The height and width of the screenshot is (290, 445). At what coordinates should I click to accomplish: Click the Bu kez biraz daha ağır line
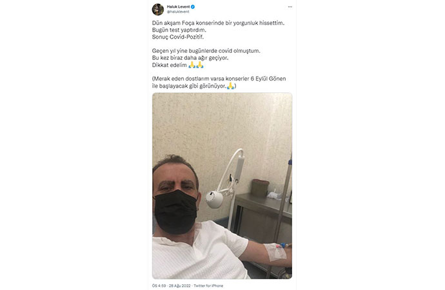click(x=190, y=58)
